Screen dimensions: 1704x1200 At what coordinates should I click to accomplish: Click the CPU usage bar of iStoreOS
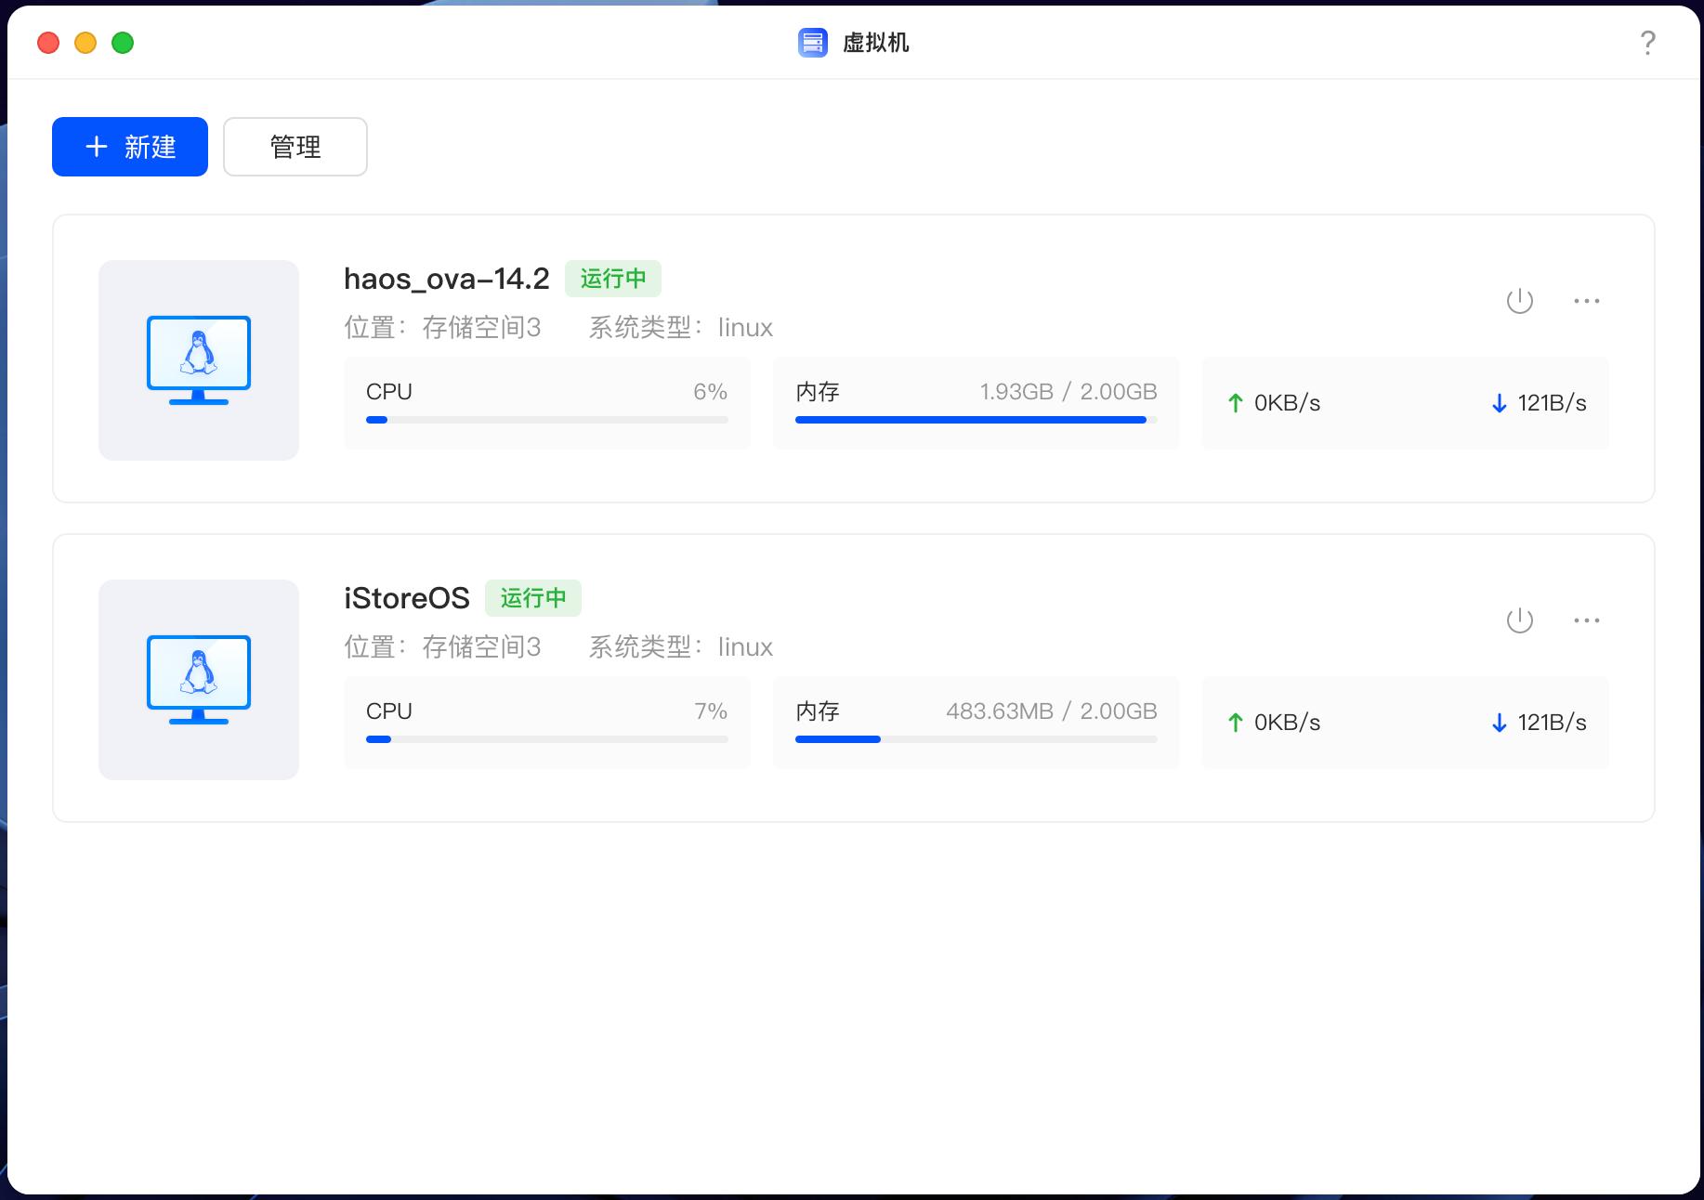(547, 739)
